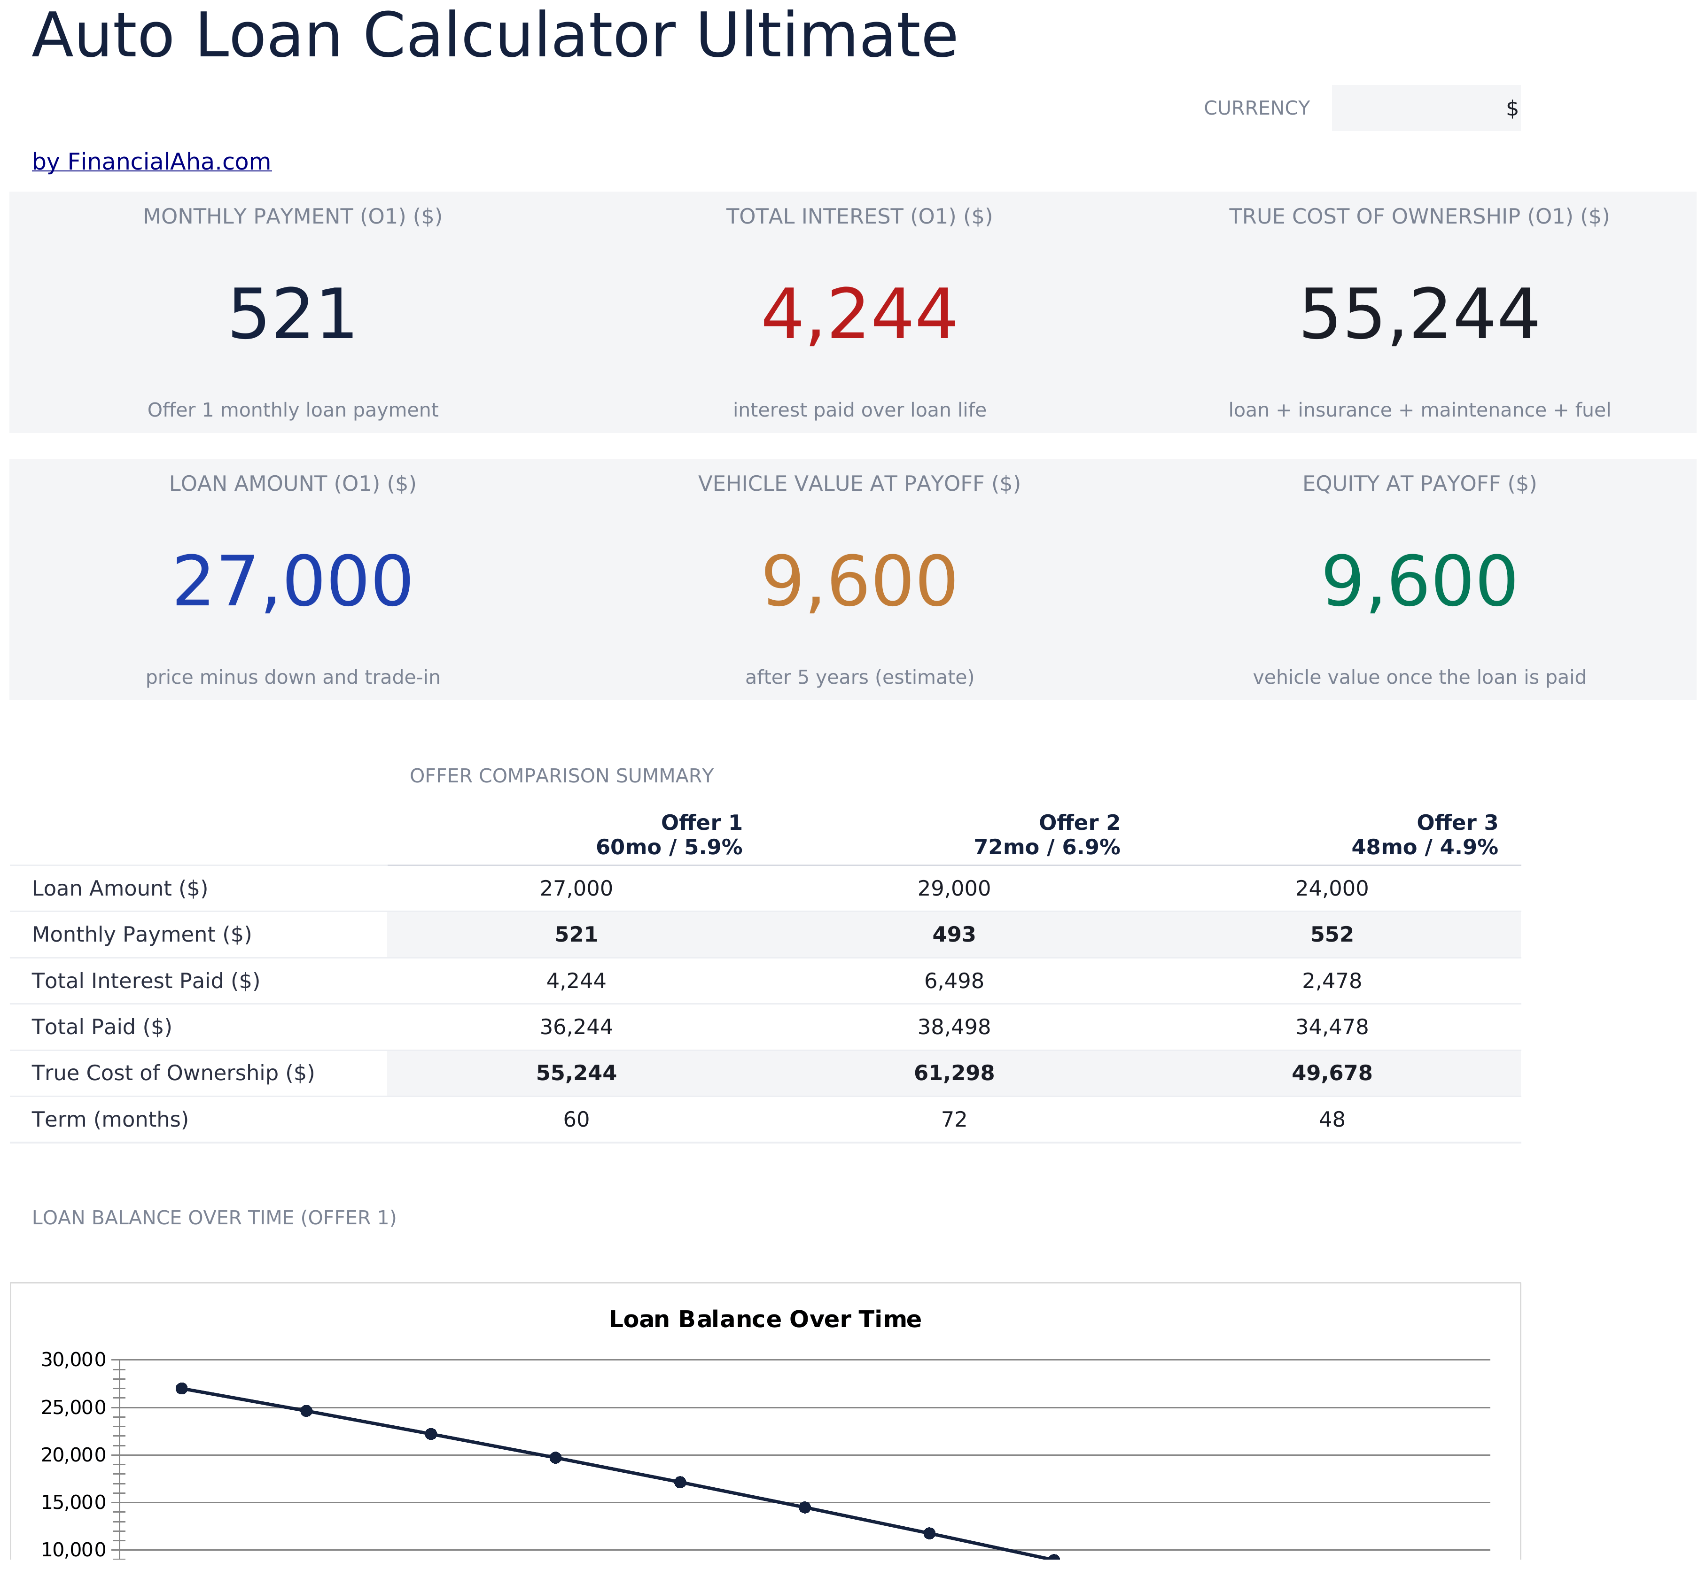Click the green equity value 9,600
The image size is (1706, 1569).
[x=1419, y=582]
